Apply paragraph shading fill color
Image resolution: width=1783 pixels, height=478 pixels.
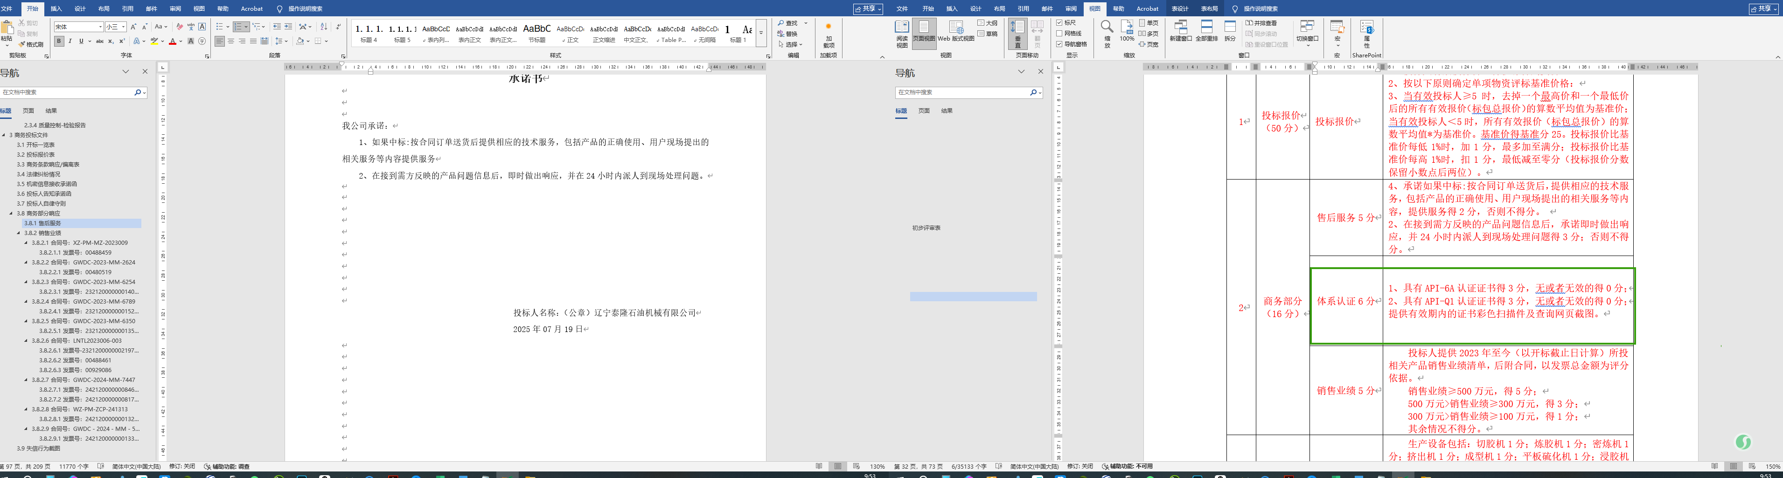pyautogui.click(x=299, y=42)
